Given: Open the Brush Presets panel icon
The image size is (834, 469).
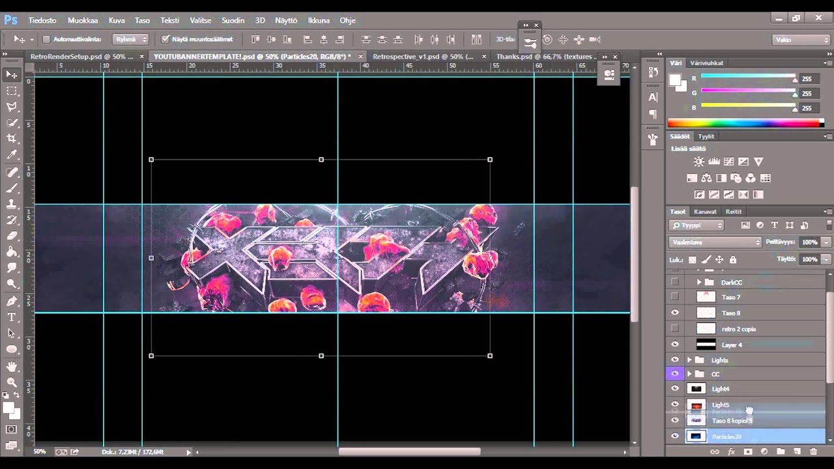Looking at the screenshot, I should tap(653, 139).
